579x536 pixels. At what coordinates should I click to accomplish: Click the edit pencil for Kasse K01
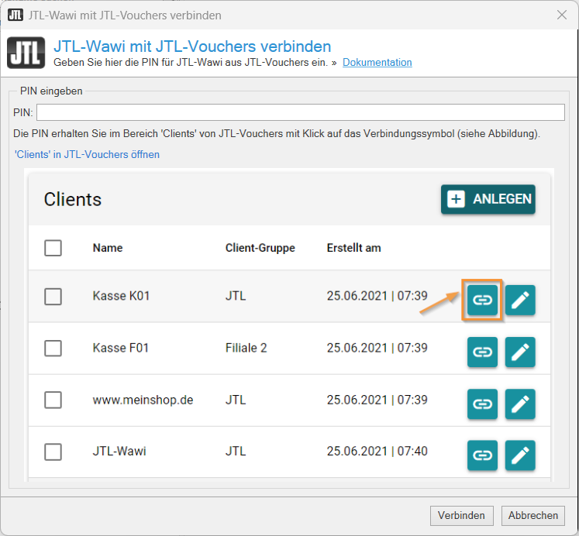tap(520, 300)
